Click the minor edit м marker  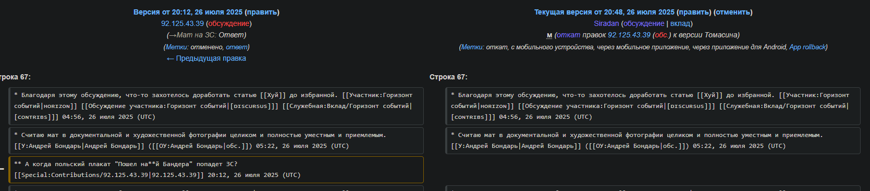(x=549, y=35)
